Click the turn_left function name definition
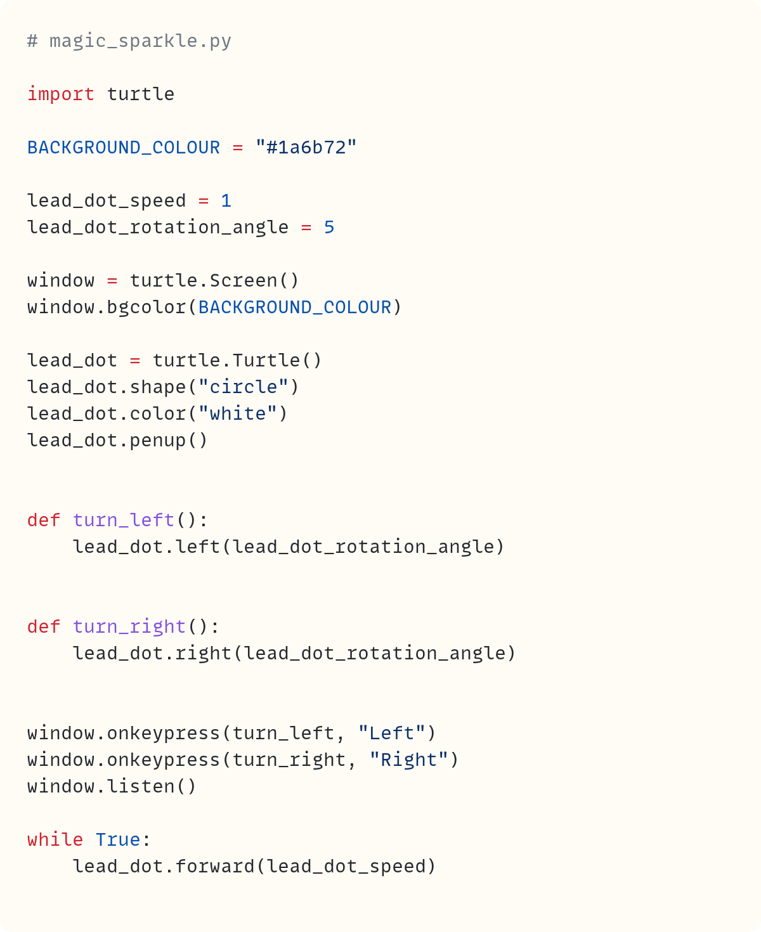This screenshot has width=761, height=932. point(123,521)
